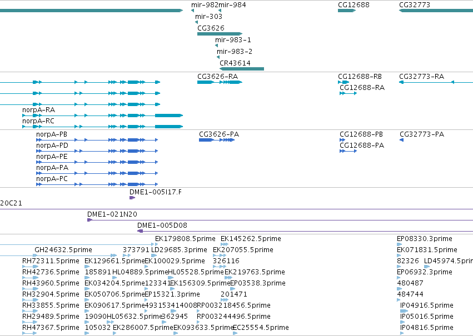Click the CG12688-RA transcript label

(362, 88)
